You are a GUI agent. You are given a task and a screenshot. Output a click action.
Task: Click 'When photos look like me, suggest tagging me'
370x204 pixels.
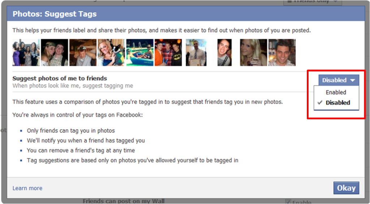[73, 86]
